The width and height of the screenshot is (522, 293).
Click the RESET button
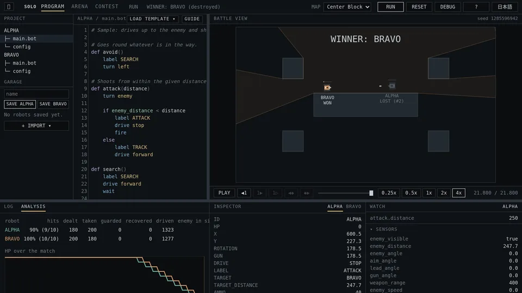click(x=419, y=7)
